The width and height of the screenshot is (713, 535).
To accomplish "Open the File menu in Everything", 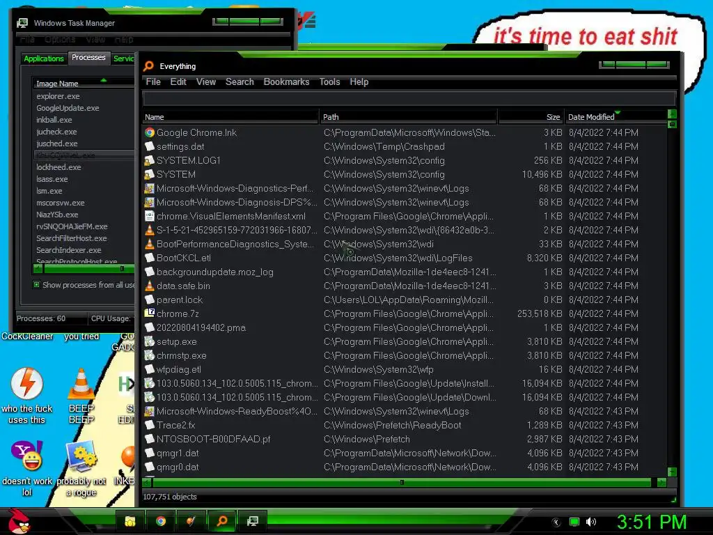I will (153, 82).
